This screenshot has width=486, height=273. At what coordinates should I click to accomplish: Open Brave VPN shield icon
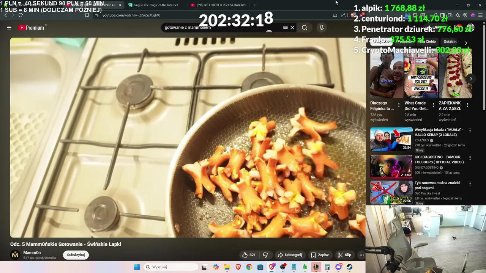point(465,15)
